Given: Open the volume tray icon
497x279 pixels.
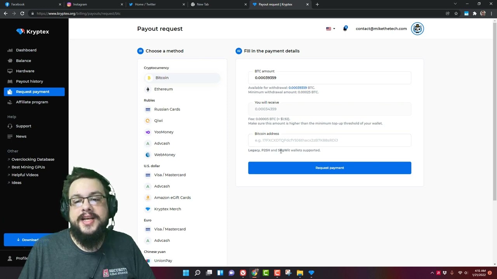Looking at the screenshot, I should (x=466, y=273).
